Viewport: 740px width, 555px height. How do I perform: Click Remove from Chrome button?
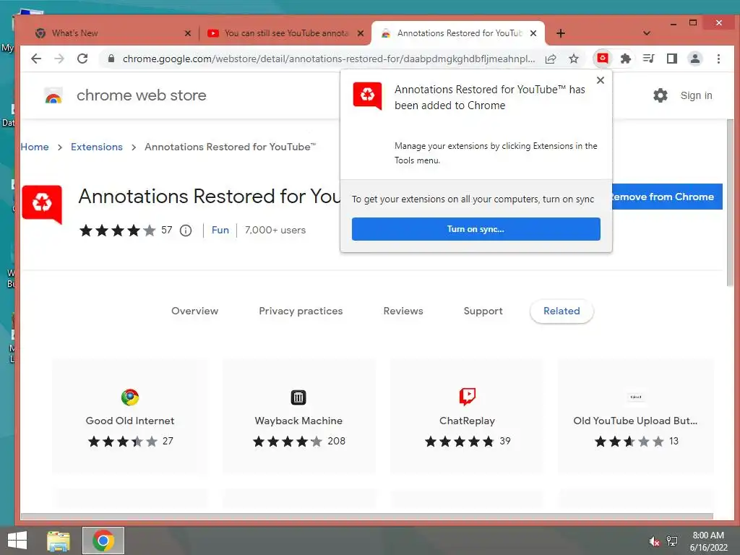tap(666, 197)
